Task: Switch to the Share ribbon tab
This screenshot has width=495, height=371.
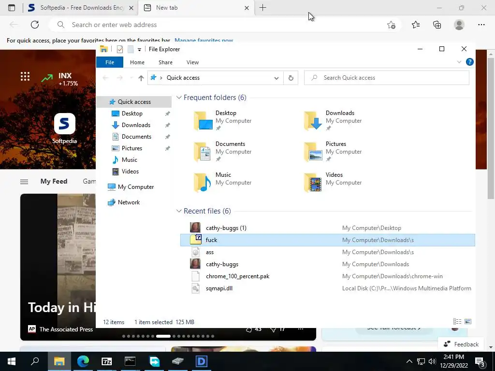Action: [x=165, y=62]
